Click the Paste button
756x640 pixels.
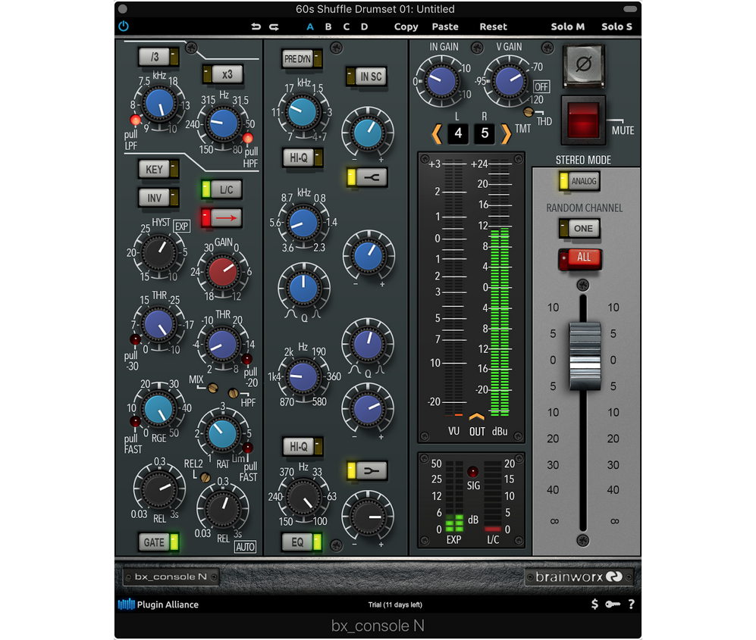pyautogui.click(x=445, y=27)
